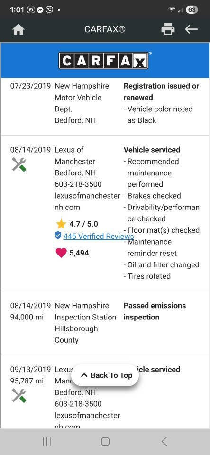Open lexusofmanchesternh.com website text
Viewport: 210px width, 455px height.
tap(87, 201)
